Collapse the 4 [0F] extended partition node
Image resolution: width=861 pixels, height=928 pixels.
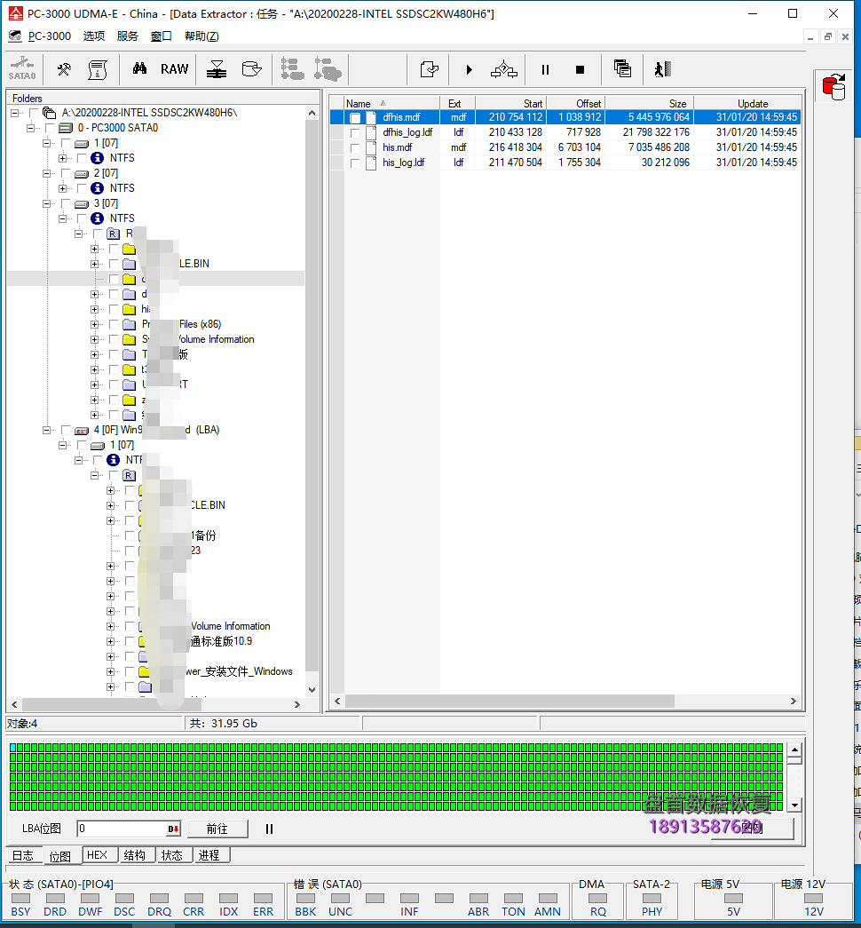tap(47, 431)
